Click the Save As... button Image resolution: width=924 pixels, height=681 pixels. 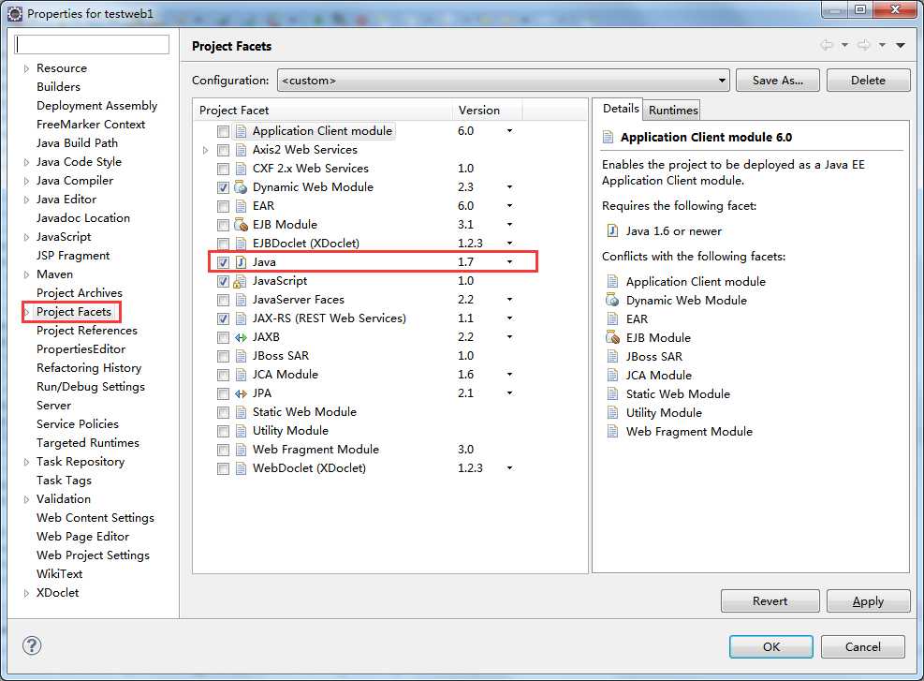coord(777,81)
